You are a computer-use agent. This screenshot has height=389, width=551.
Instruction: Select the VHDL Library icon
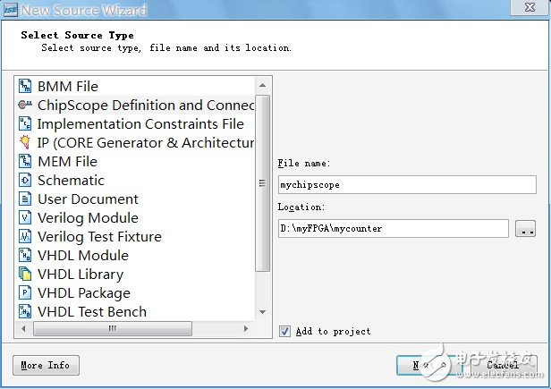(25, 275)
